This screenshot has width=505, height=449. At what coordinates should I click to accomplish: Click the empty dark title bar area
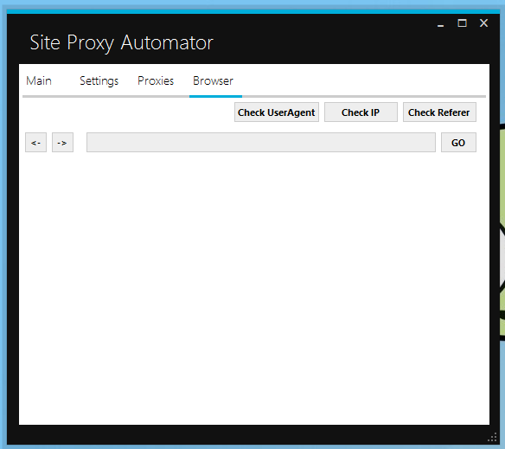point(322,41)
